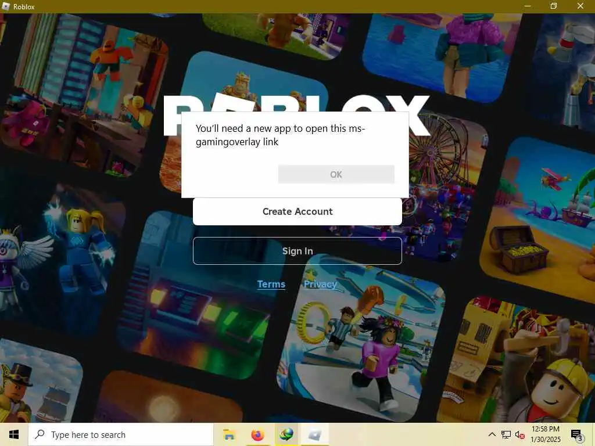Image resolution: width=595 pixels, height=446 pixels.
Task: Click the muted volume tray icon
Action: point(519,434)
